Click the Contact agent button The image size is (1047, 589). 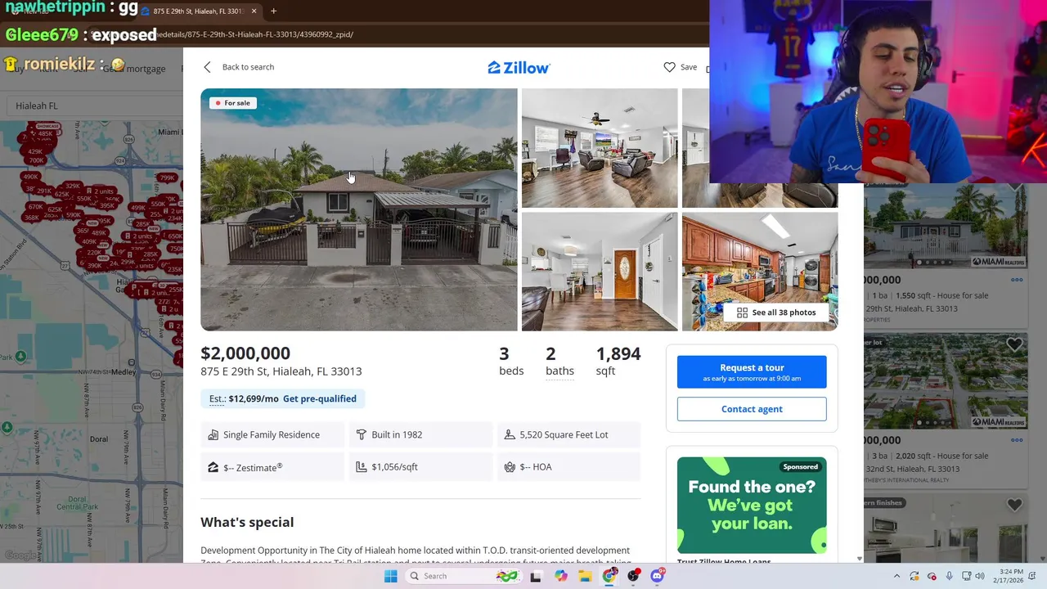coord(752,409)
